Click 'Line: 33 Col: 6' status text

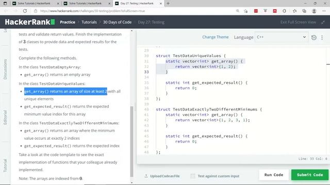[312, 159]
